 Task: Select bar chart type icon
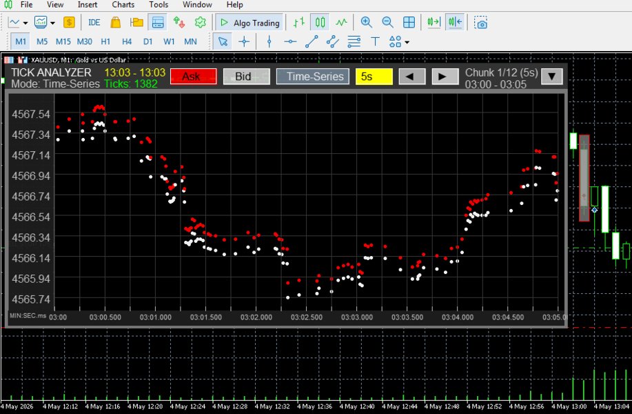click(x=298, y=23)
